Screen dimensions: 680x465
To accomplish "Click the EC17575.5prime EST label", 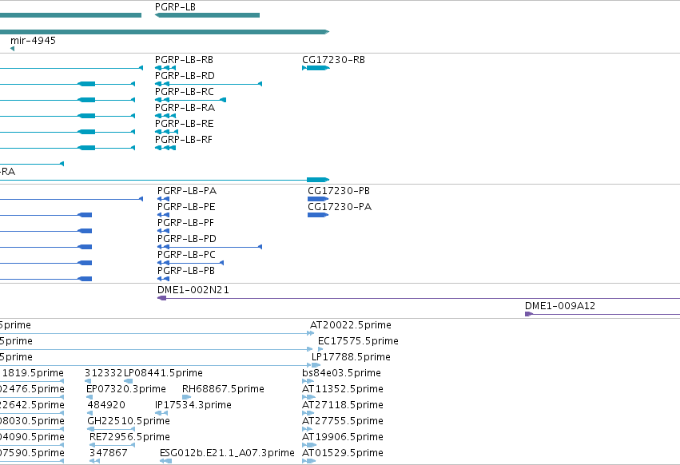I will pos(358,341).
